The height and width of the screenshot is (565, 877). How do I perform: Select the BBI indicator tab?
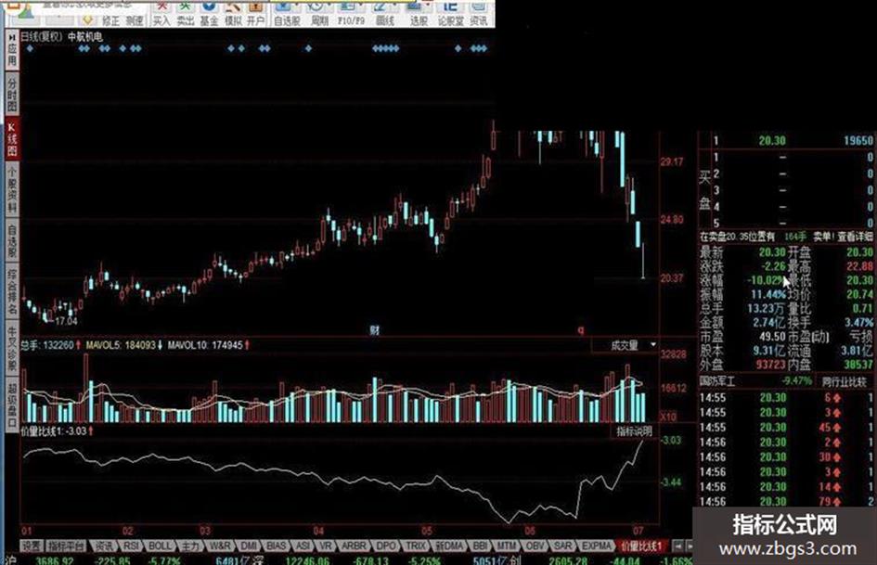pos(480,546)
